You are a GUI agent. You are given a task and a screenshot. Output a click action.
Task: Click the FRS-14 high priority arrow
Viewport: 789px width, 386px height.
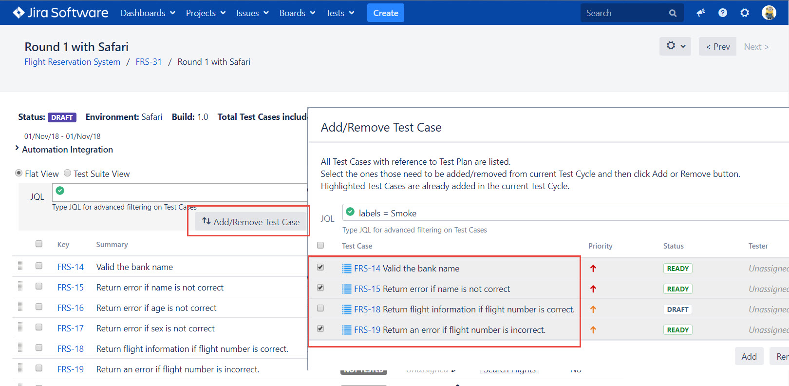pos(593,268)
